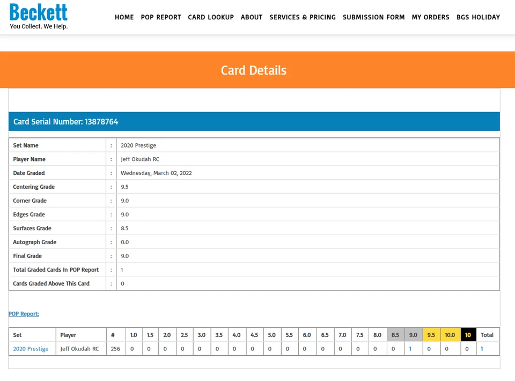The width and height of the screenshot is (515, 381).
Task: Select the date 'Wednesday, March 02, 2022'
Action: coord(156,173)
